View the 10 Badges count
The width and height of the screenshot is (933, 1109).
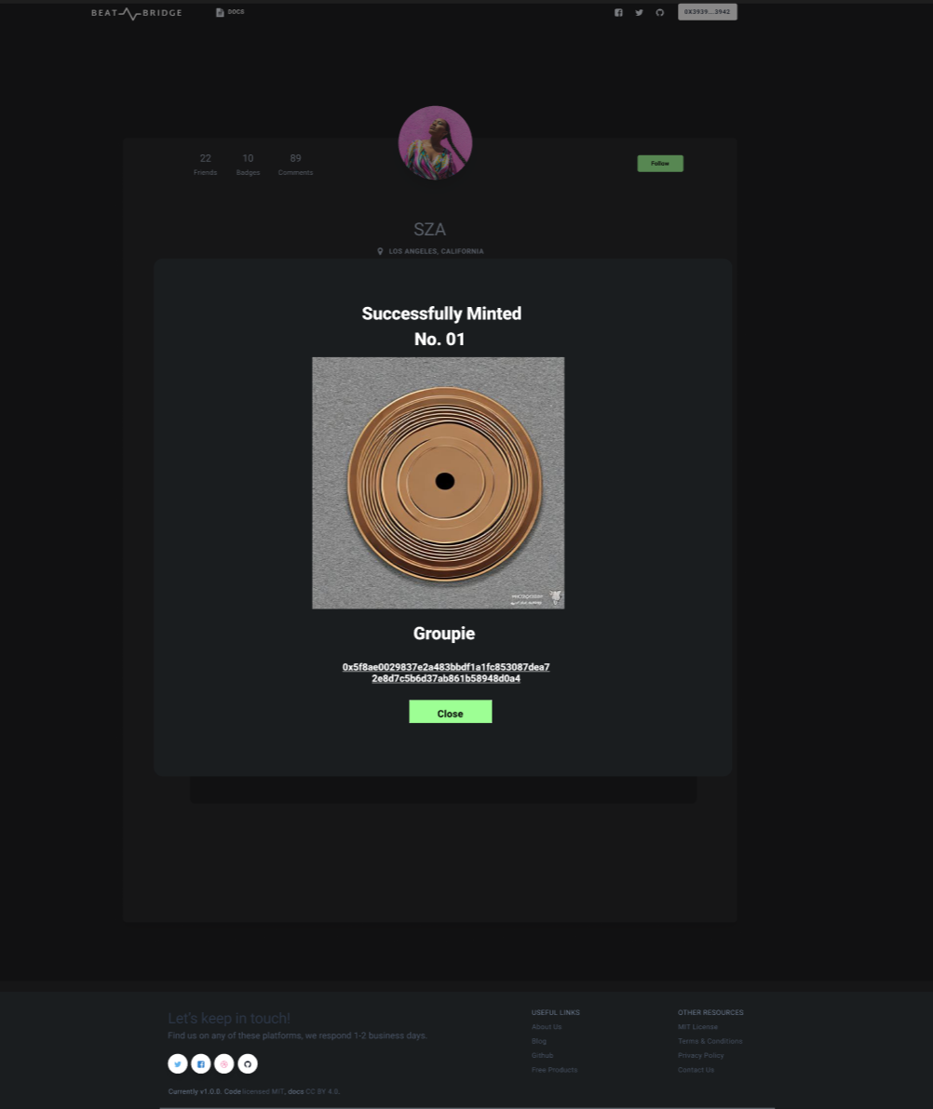tap(248, 164)
